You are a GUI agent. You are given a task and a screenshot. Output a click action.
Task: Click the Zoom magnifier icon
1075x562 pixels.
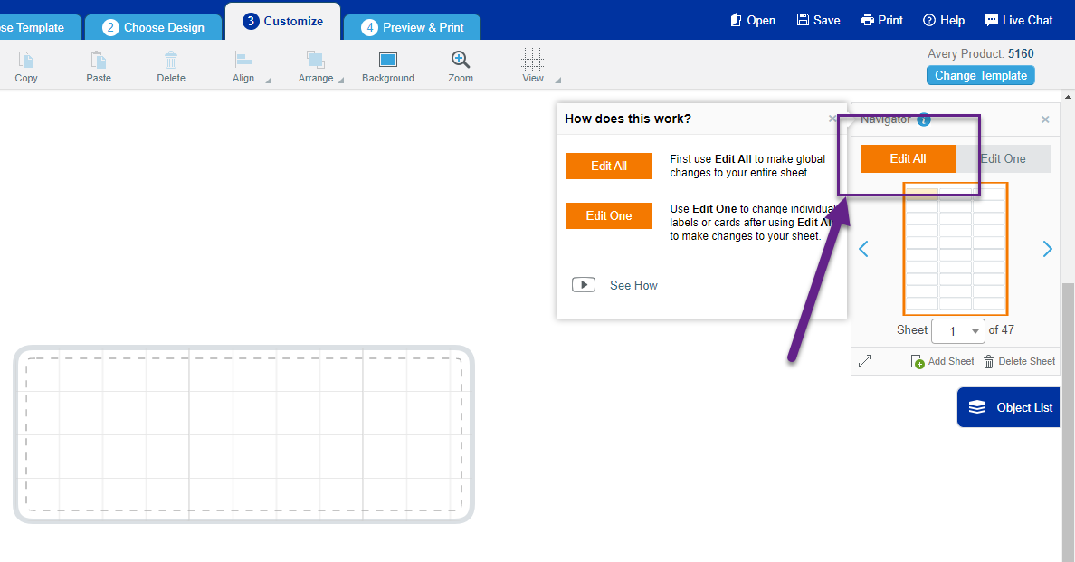(x=461, y=61)
